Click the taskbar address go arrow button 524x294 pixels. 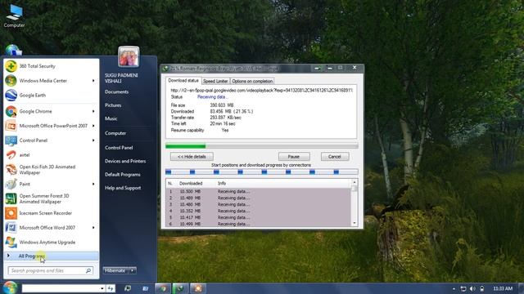click(111, 288)
